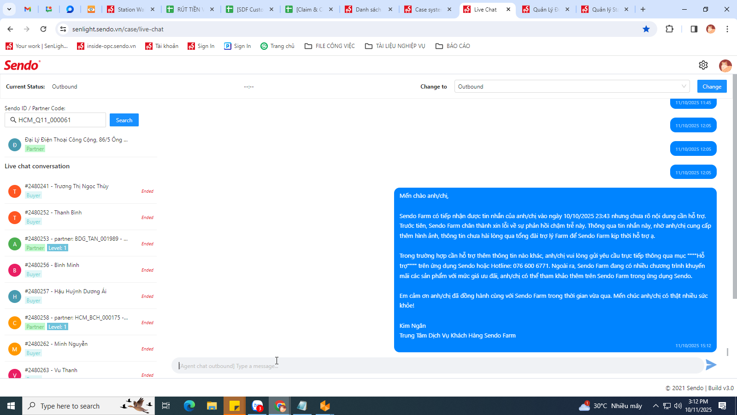Switch to the [Claim & C tab

[309, 9]
